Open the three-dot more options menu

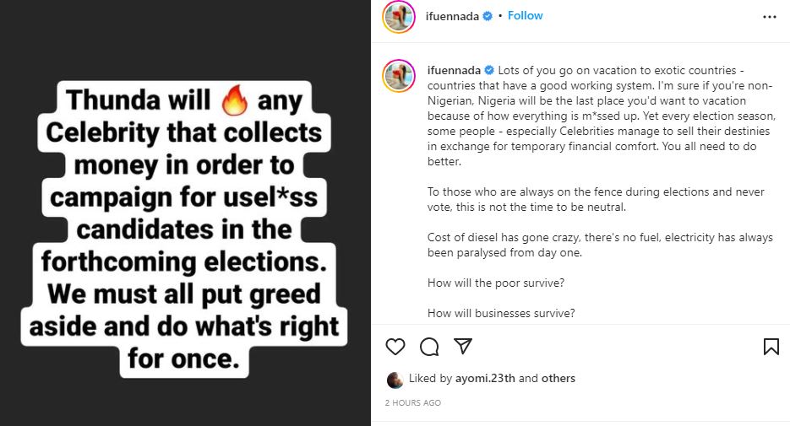point(769,16)
